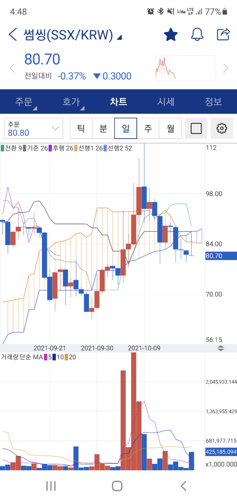Open the 시세 tab
This screenshot has height=502, width=237.
pos(166,102)
